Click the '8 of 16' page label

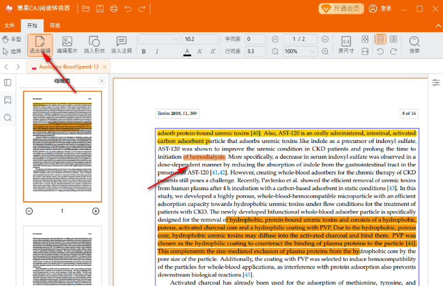pyautogui.click(x=409, y=113)
